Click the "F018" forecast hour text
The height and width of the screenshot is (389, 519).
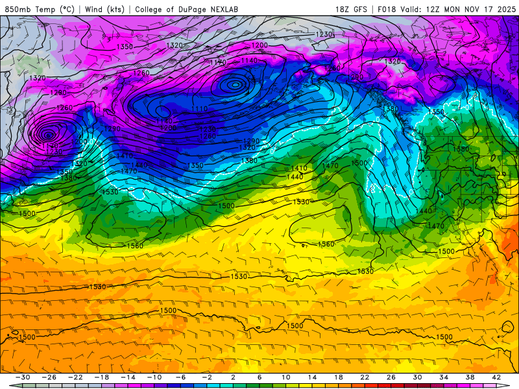(387, 9)
